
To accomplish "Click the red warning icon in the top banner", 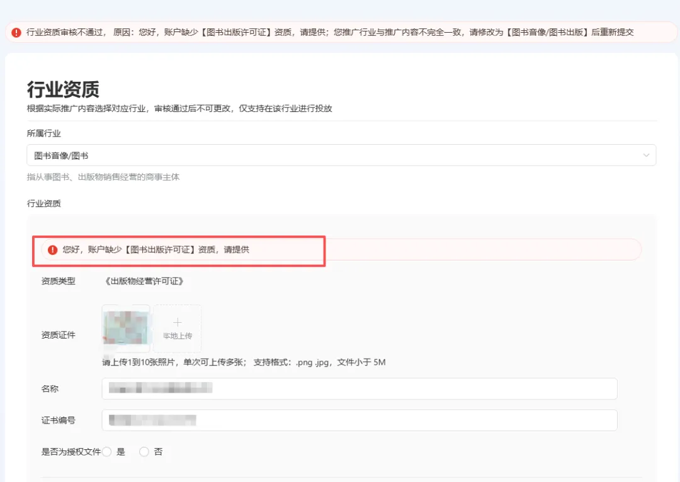I will pos(16,33).
